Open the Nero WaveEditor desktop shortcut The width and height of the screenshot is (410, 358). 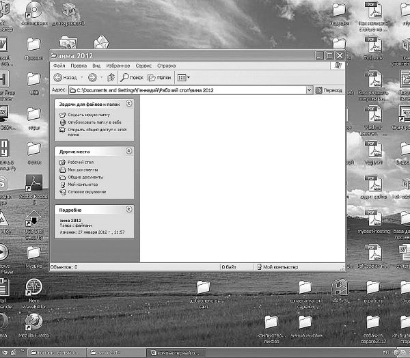31,288
